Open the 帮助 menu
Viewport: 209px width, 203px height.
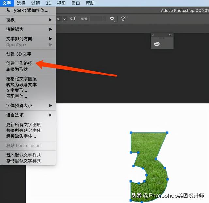point(90,3)
